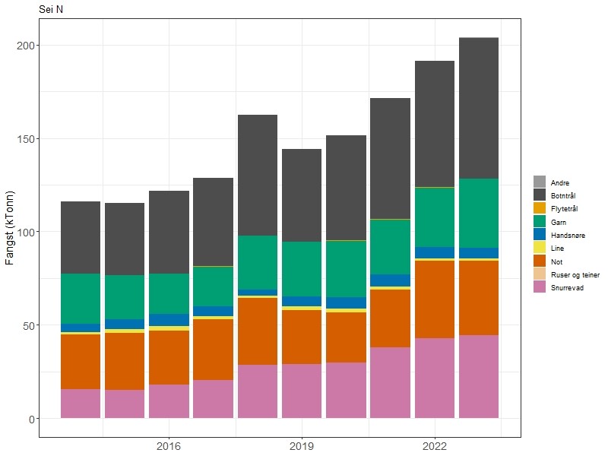Select the pink Snurrevad segment of the 2019 bar
Screen dimensions: 608x456
point(302,391)
